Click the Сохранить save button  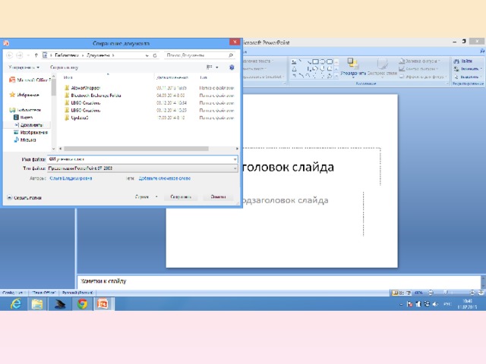(x=181, y=197)
